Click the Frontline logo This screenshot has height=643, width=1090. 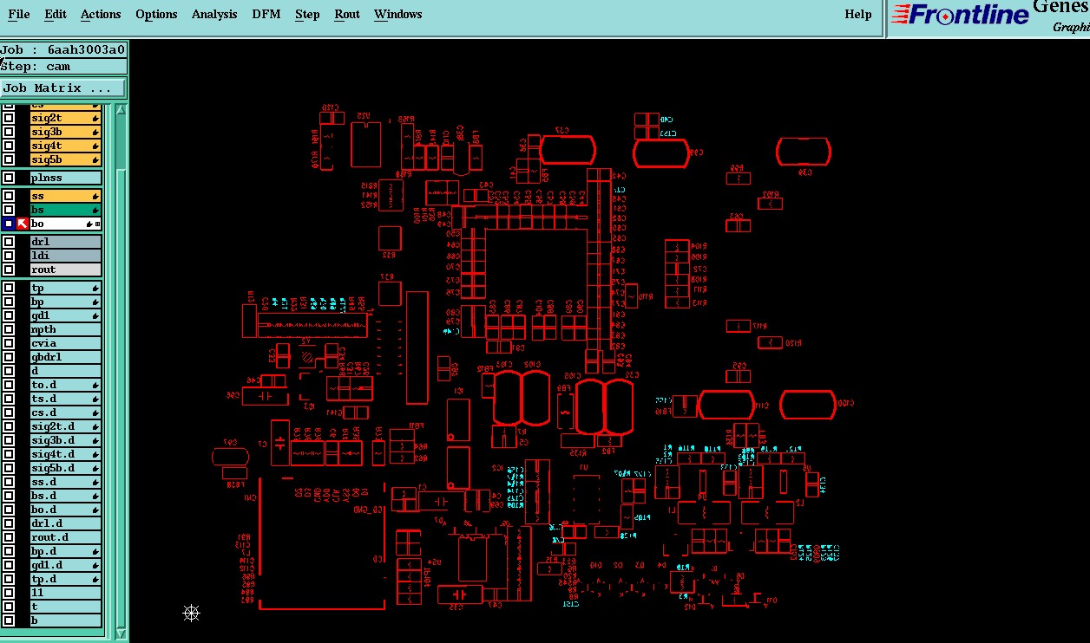coord(958,15)
